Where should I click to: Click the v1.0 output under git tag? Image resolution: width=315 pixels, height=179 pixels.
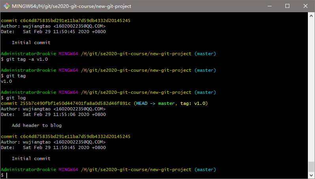point(6,81)
